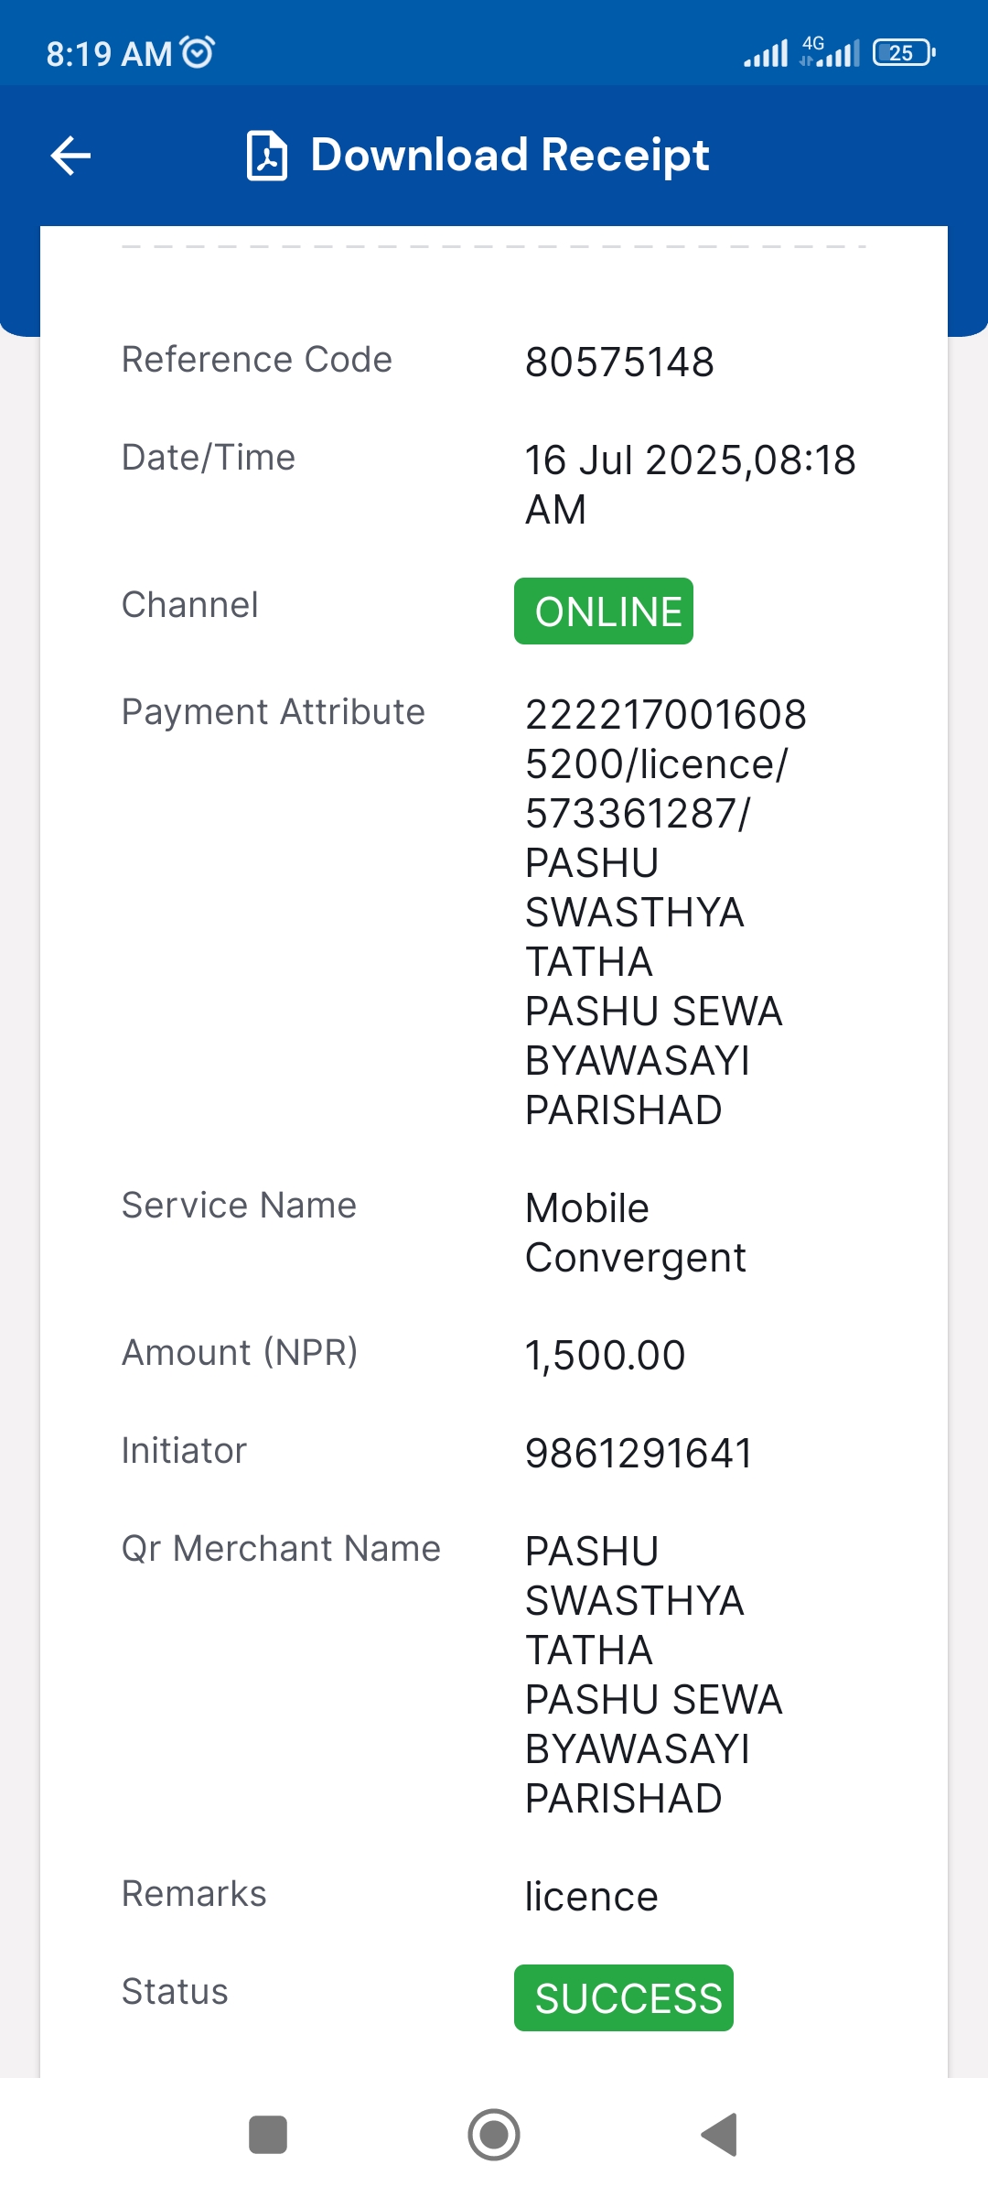Select the reference code 80575148

tap(619, 362)
